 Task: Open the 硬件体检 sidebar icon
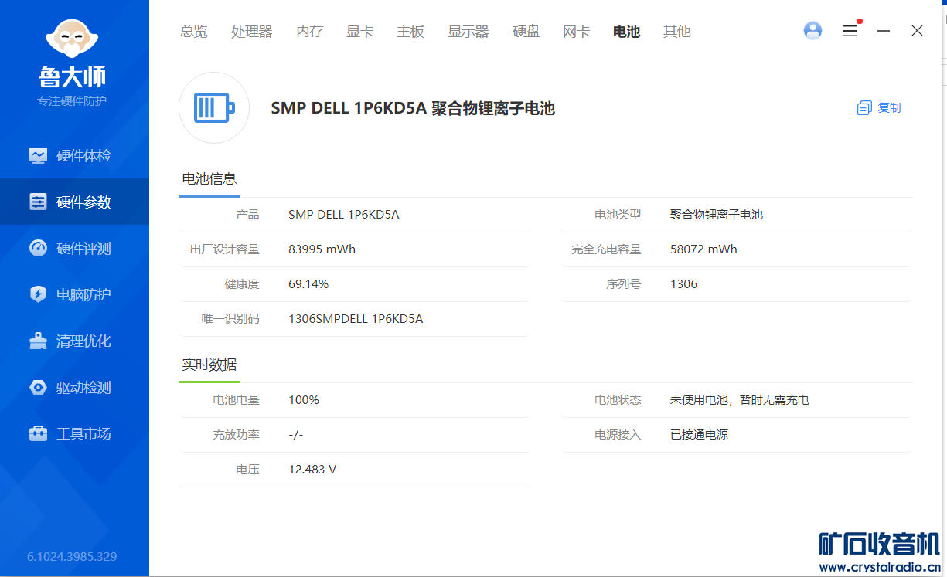click(x=38, y=155)
